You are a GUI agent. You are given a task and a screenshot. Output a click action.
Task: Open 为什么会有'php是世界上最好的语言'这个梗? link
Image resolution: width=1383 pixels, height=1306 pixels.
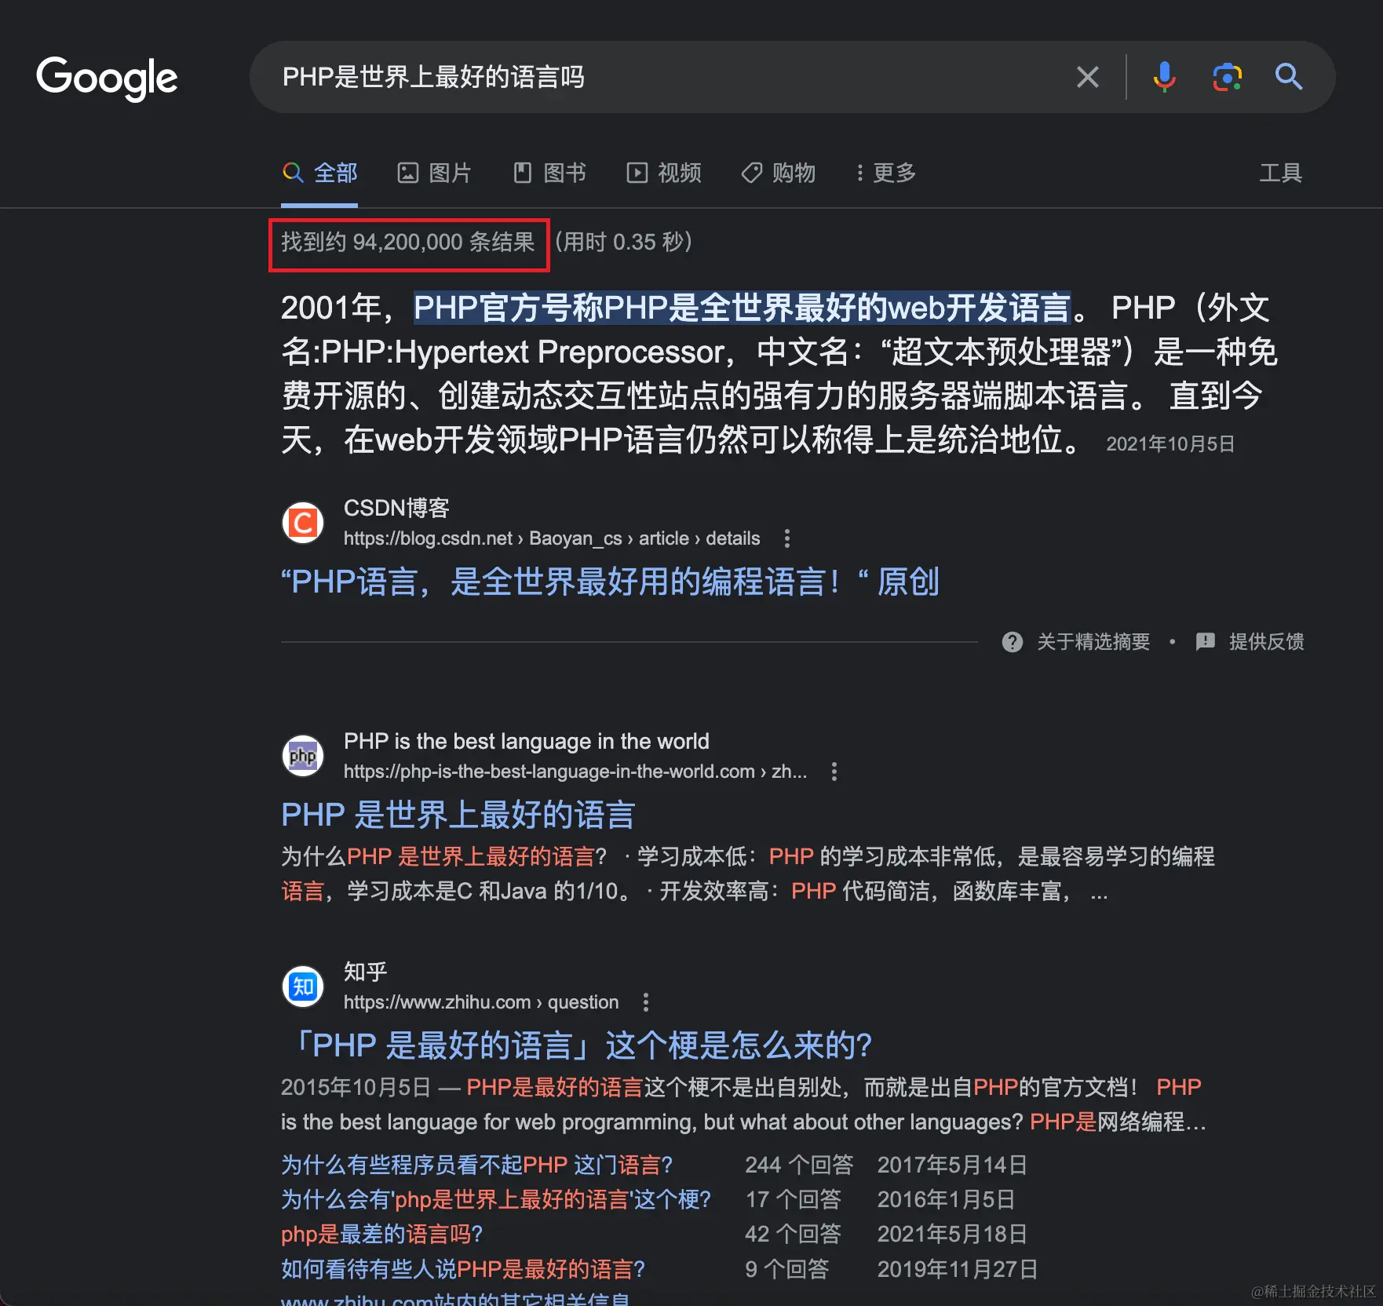tap(496, 1199)
